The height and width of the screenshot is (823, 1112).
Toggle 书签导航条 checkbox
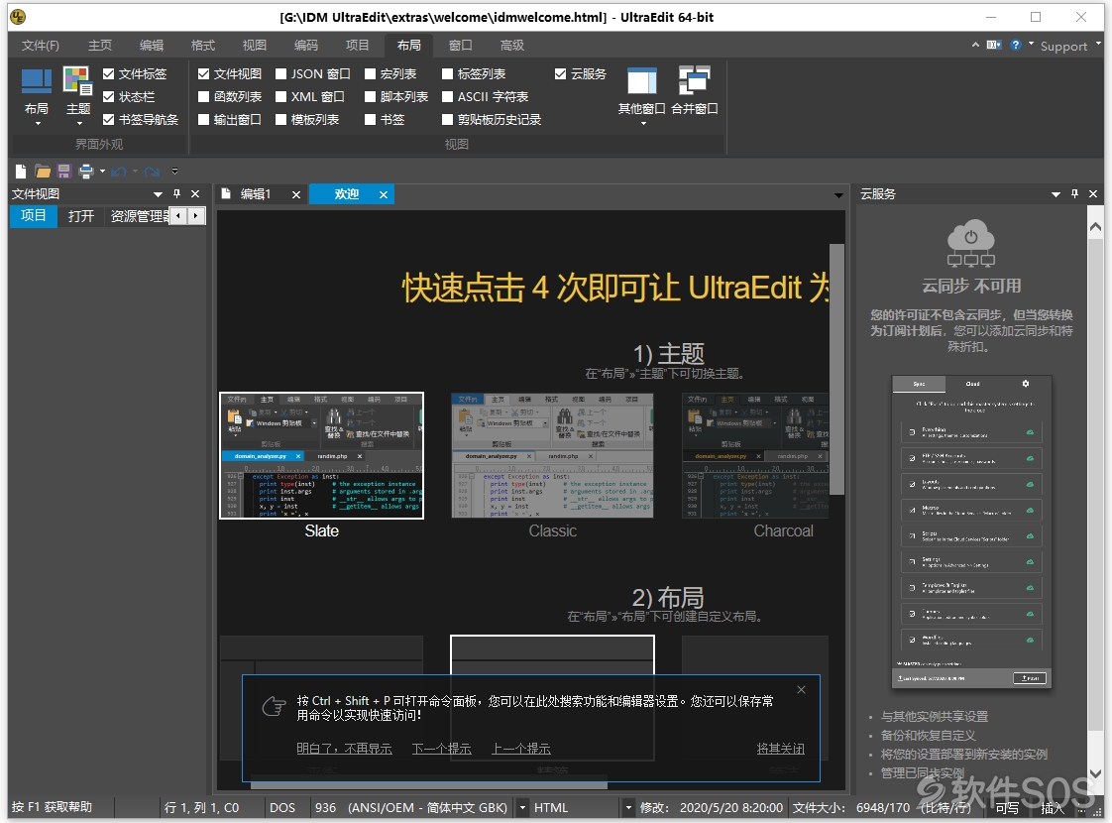(x=108, y=119)
